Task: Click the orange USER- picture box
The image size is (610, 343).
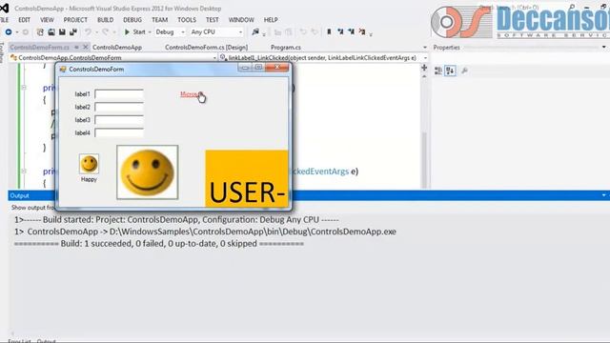Action: (247, 178)
